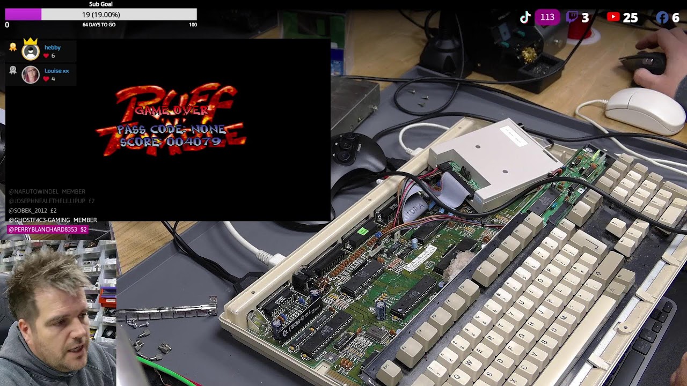Click the @JOSEPHNEALETHELILLIPUP £2 entry
Screen dimensions: 687x386
(52, 201)
